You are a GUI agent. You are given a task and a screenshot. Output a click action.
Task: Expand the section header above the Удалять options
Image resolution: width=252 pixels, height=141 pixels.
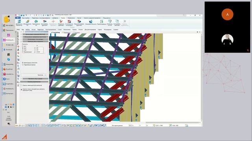pos(34,81)
